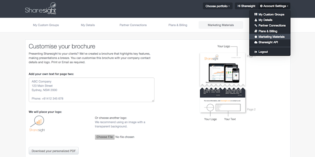This screenshot has width=315, height=157.
Task: Click the book icon beside Plans & Billing
Action: coord(256,31)
